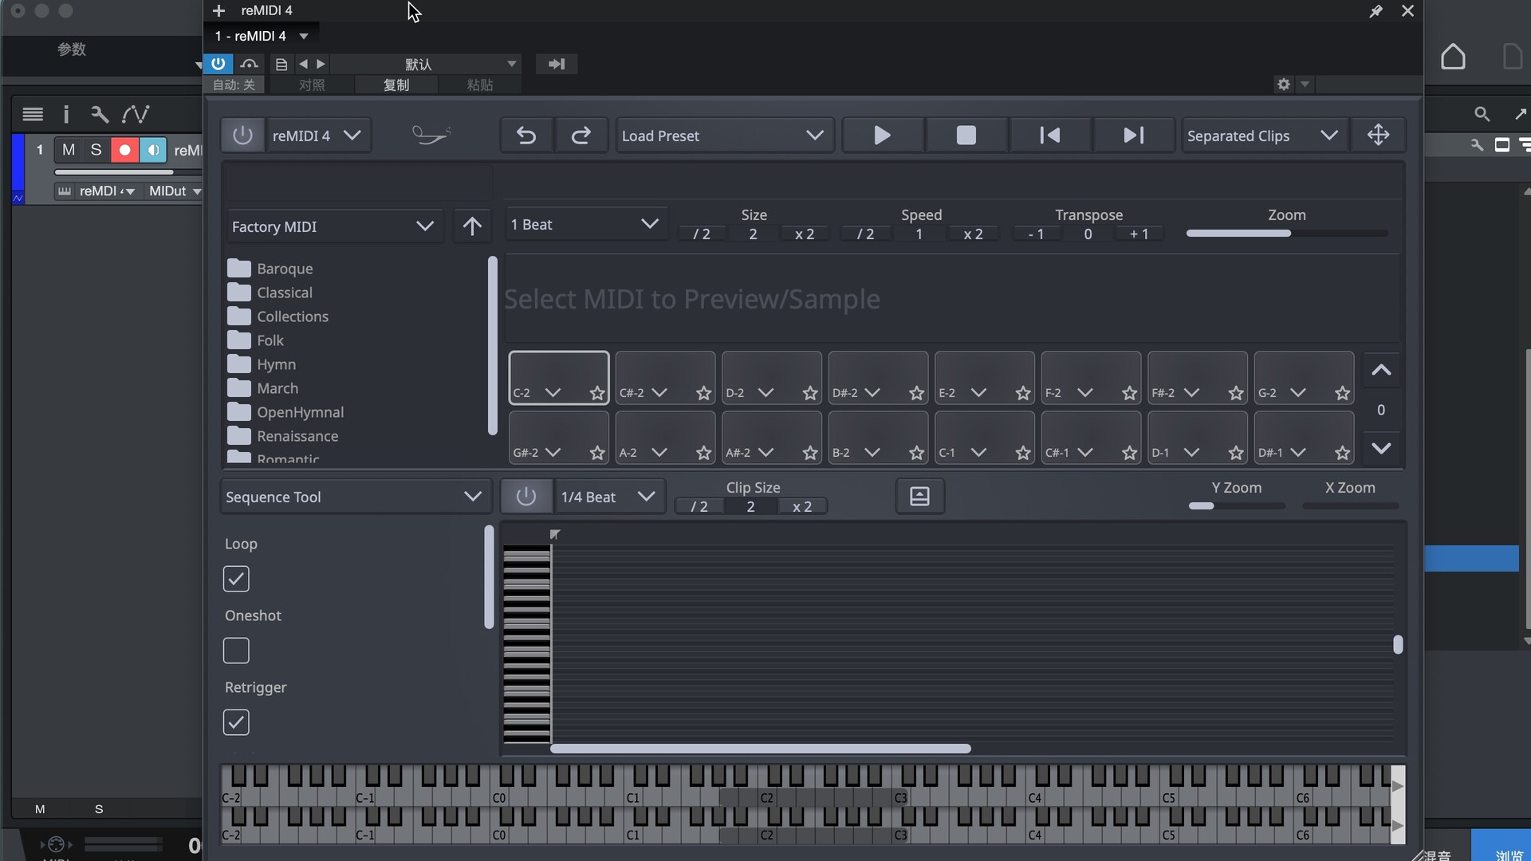Solo track 1 with S button
Viewport: 1531px width, 861px height.
(x=96, y=150)
